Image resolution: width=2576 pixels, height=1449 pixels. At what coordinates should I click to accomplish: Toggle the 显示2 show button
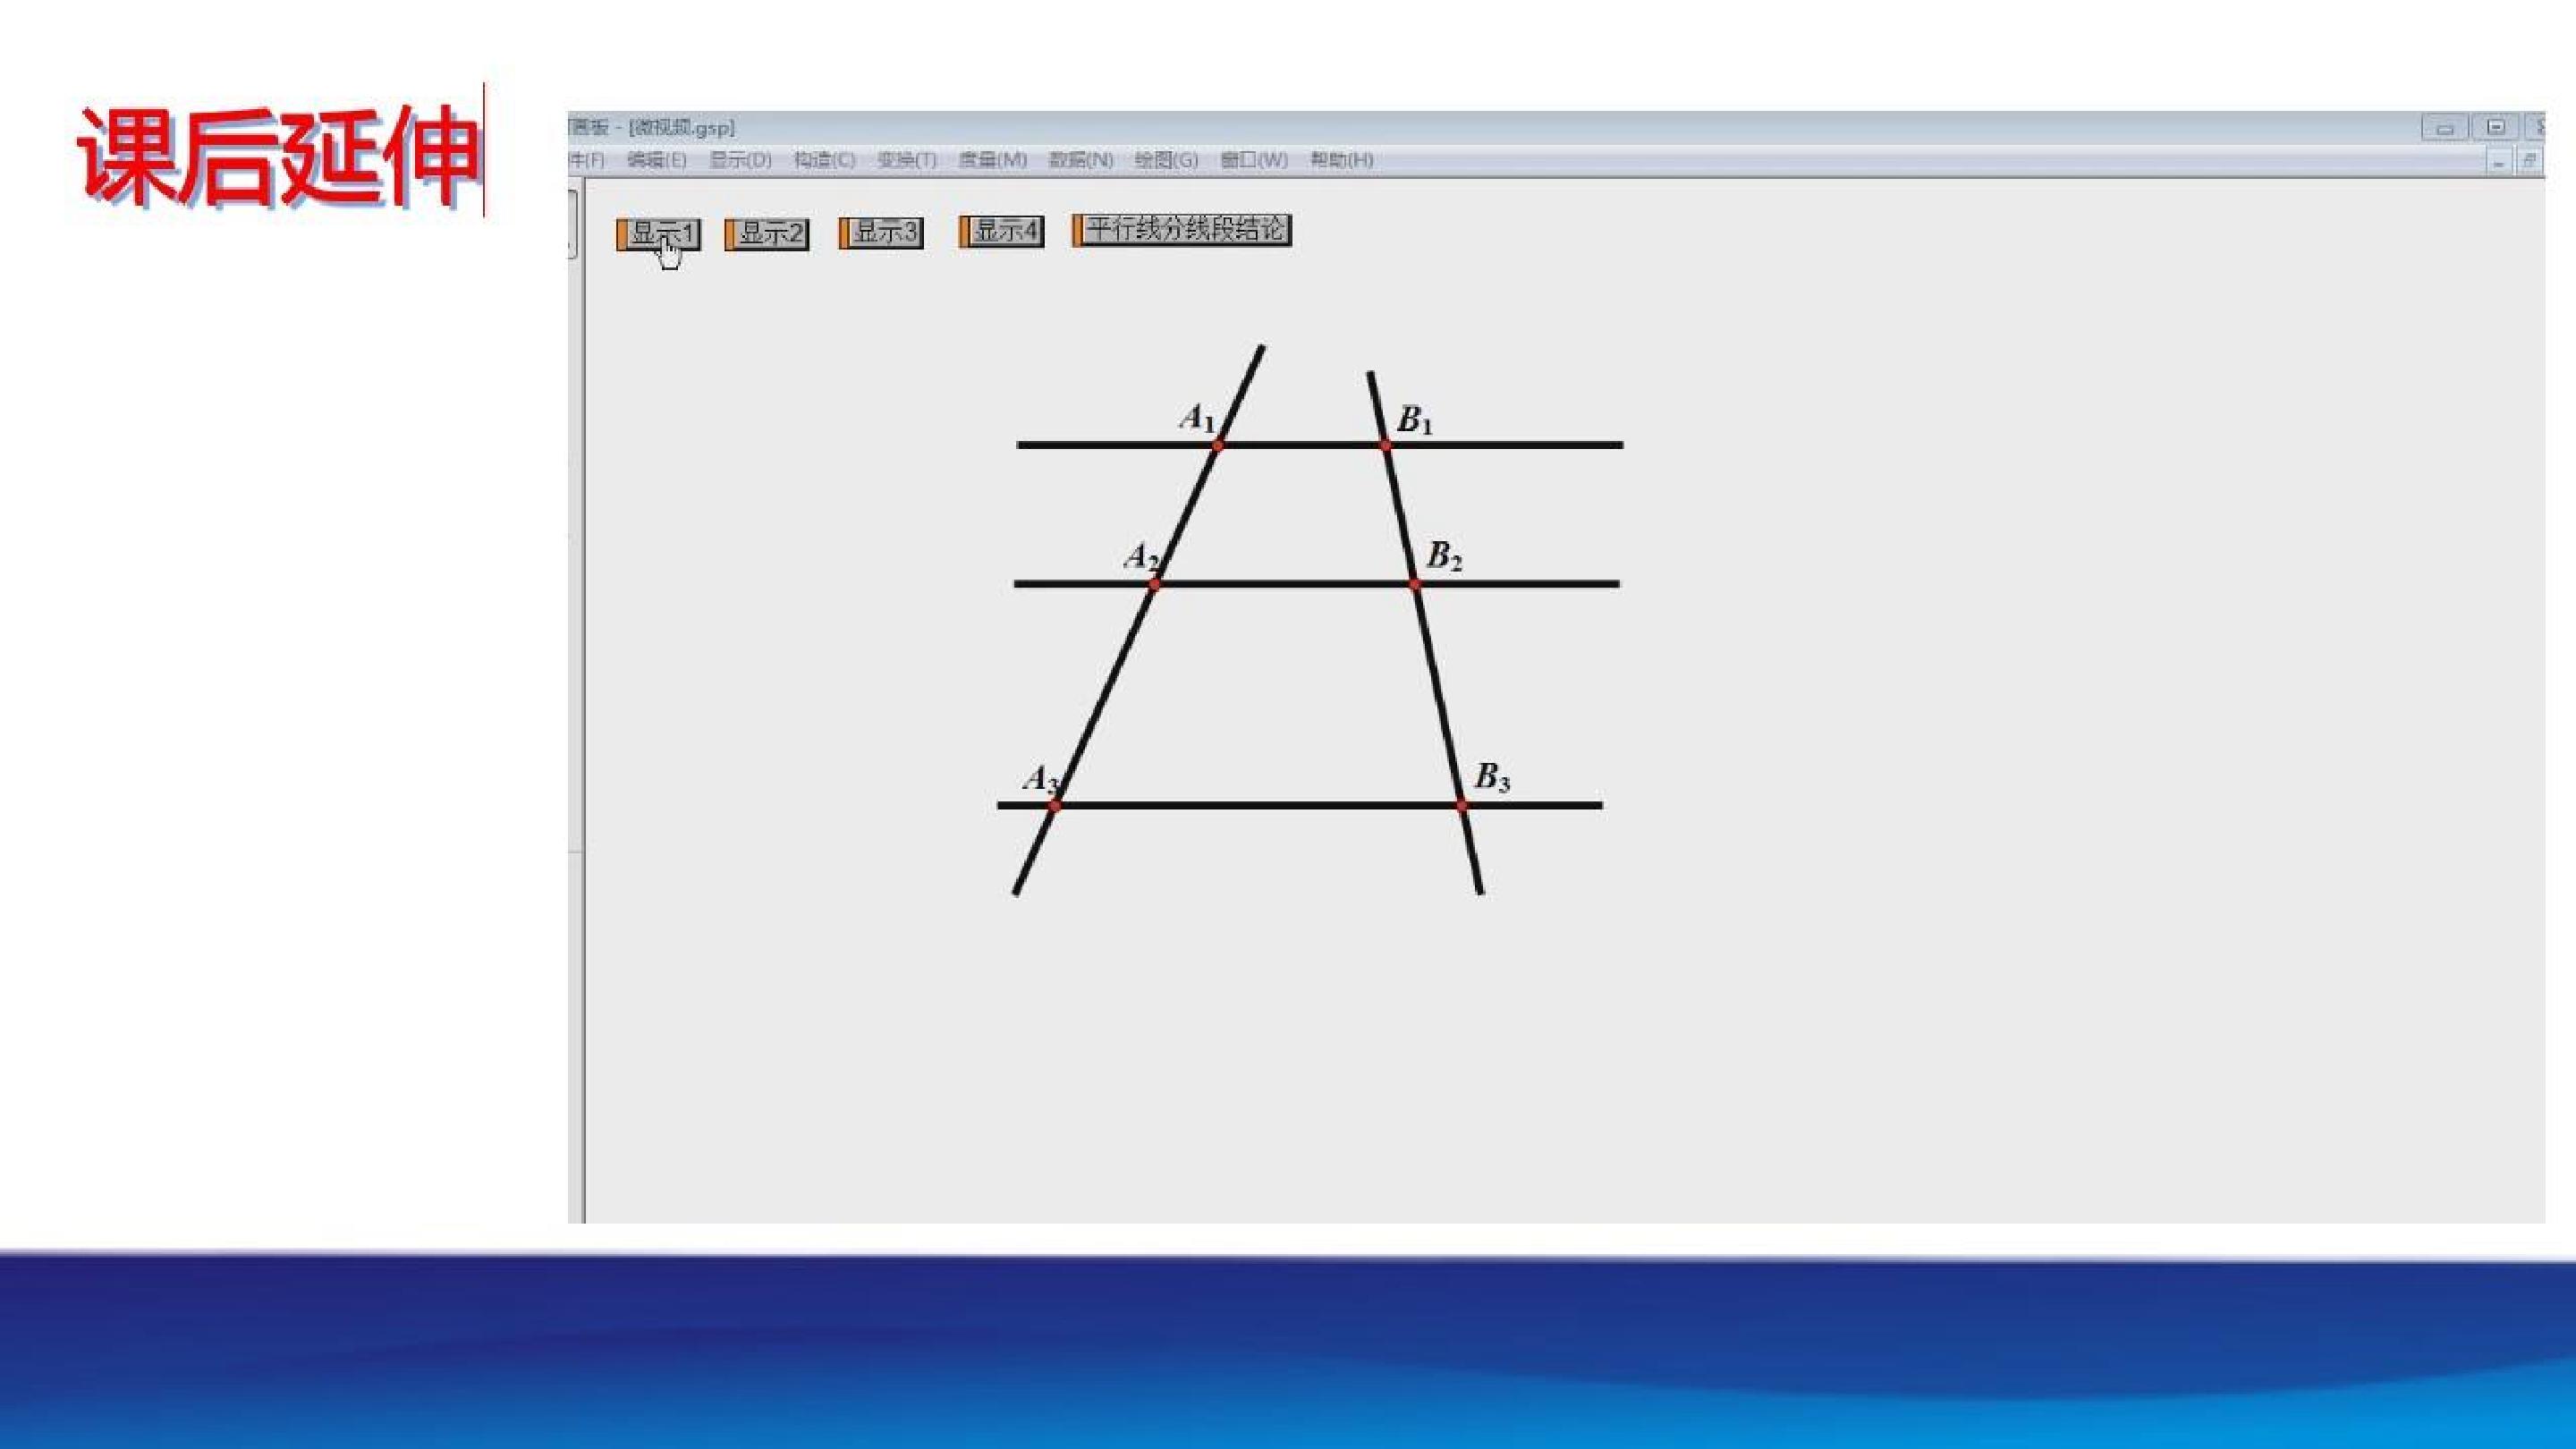[766, 234]
